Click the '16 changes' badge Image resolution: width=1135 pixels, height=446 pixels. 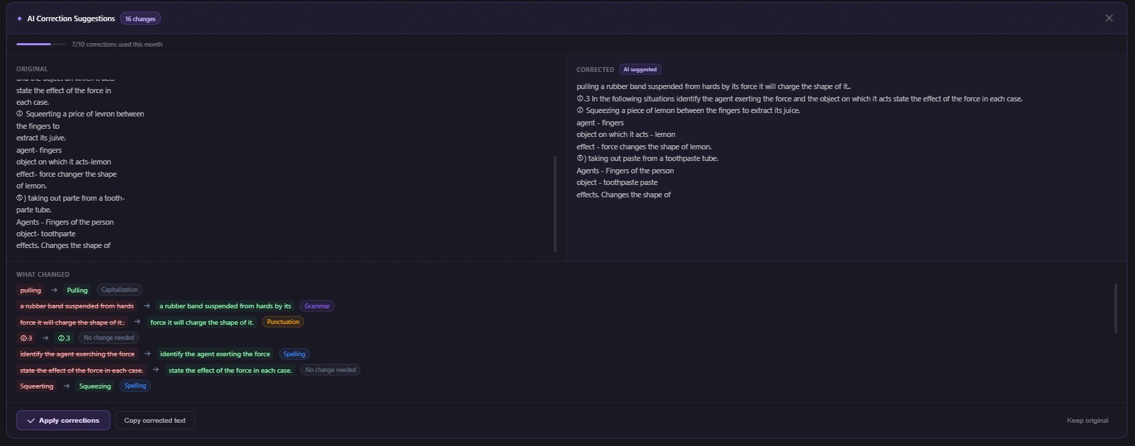click(140, 18)
